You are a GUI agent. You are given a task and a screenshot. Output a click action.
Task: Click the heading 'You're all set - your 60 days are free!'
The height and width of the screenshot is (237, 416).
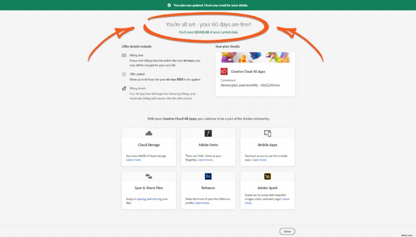coord(209,24)
